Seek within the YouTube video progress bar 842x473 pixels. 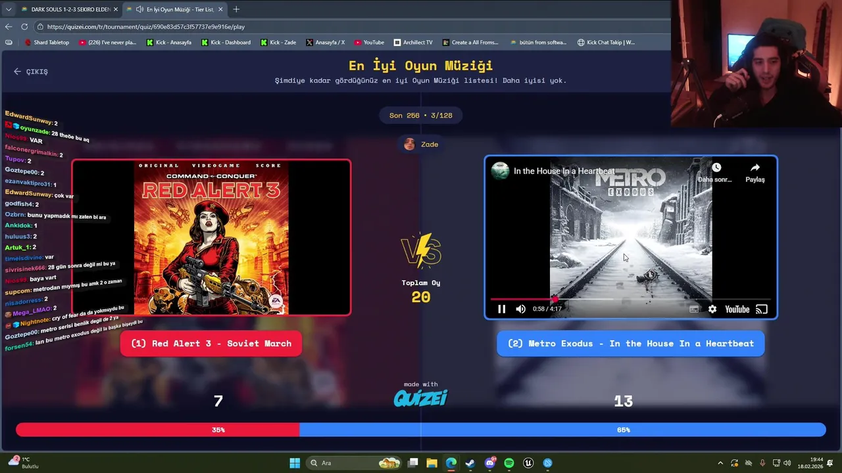pos(630,299)
